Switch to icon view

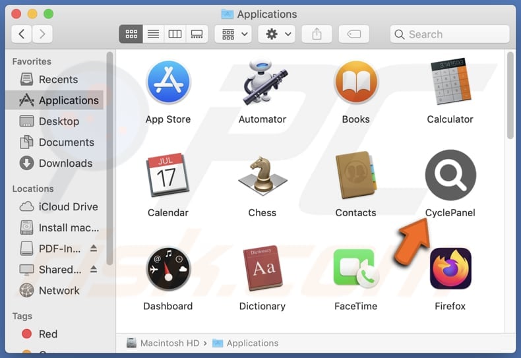point(131,34)
